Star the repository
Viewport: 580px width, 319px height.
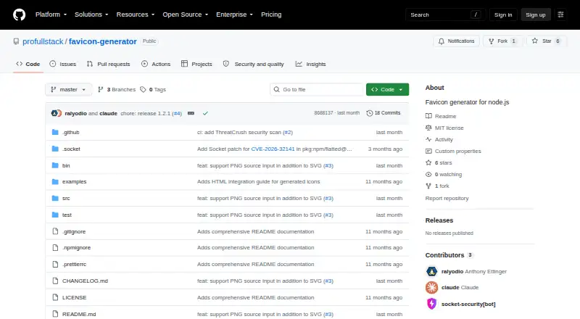tap(547, 41)
